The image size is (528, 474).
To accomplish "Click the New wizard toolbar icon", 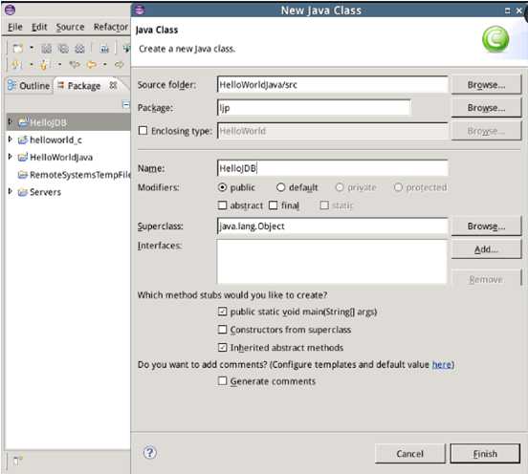I will point(17,49).
